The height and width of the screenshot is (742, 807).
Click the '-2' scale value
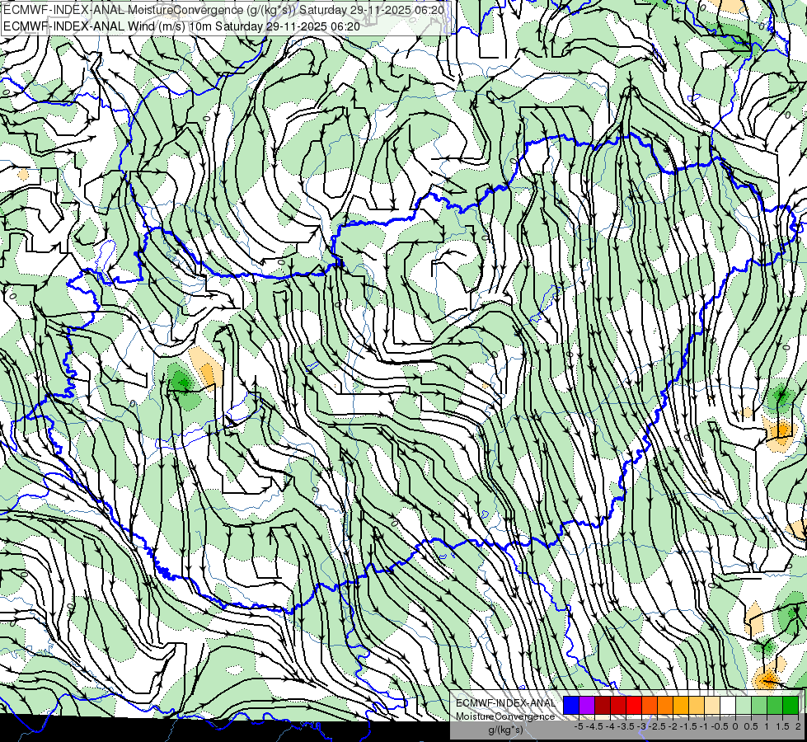673,726
